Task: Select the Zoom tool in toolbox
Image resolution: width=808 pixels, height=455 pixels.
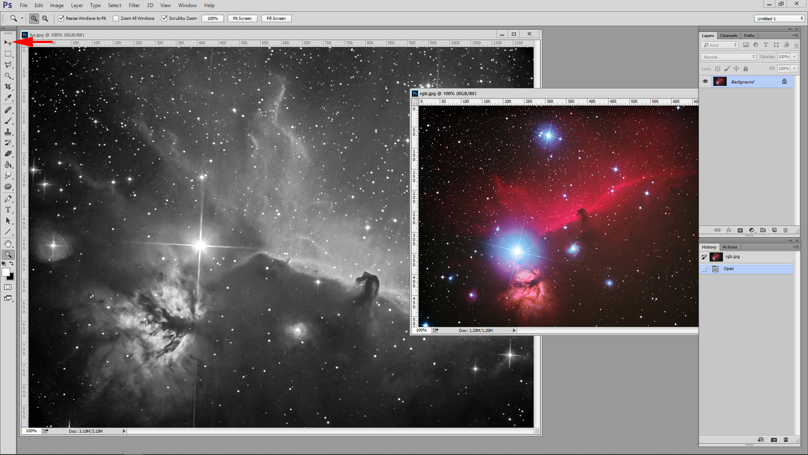Action: click(8, 254)
